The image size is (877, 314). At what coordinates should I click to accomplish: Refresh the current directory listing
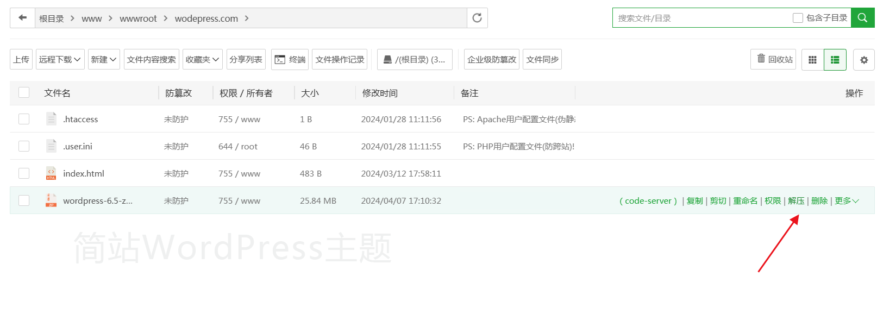tap(477, 18)
